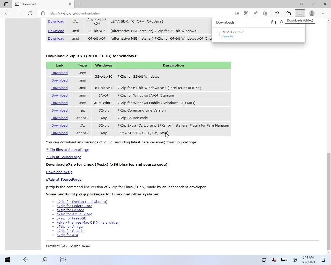Create QR code for this page

[246, 13]
